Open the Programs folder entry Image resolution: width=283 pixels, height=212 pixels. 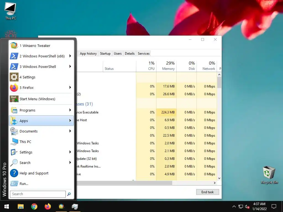[x=41, y=110]
